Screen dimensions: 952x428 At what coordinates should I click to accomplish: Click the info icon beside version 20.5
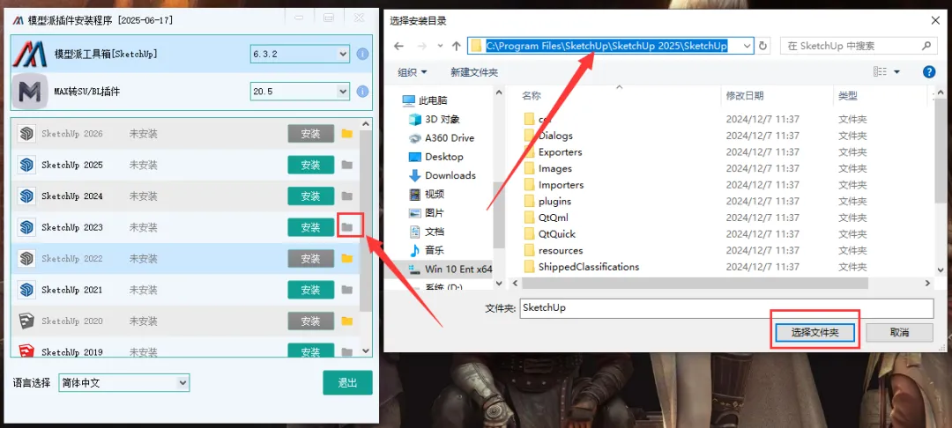coord(362,92)
